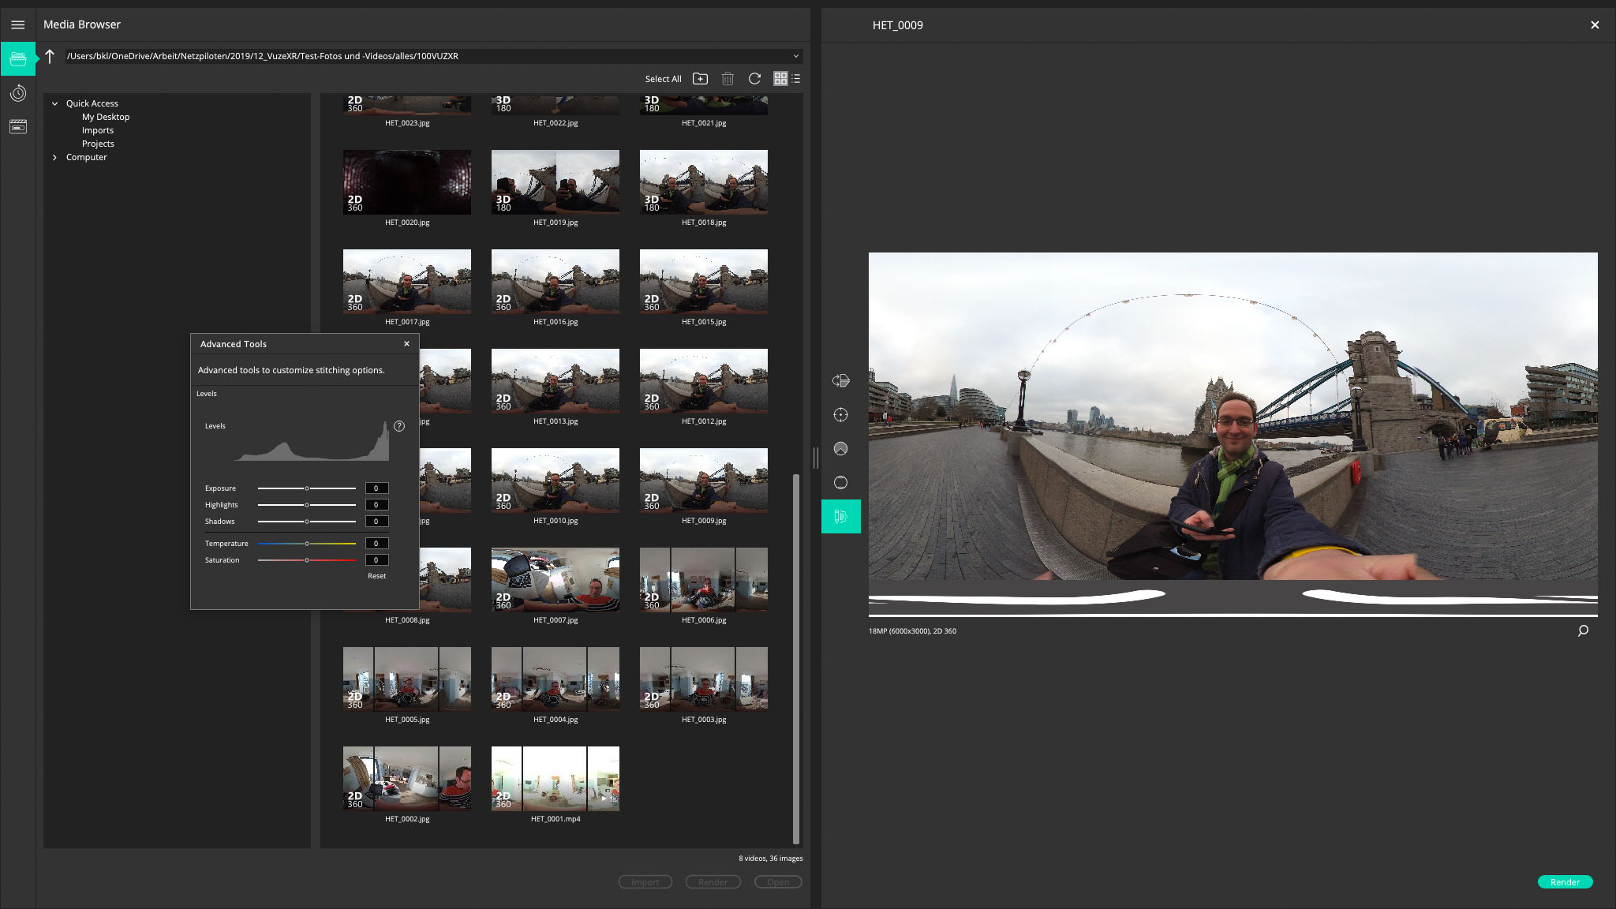This screenshot has height=909, width=1616.
Task: Open the folder path dropdown
Action: click(795, 56)
